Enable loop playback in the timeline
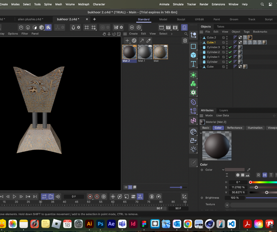Screen dimensions: 277x232 click(44, 196)
